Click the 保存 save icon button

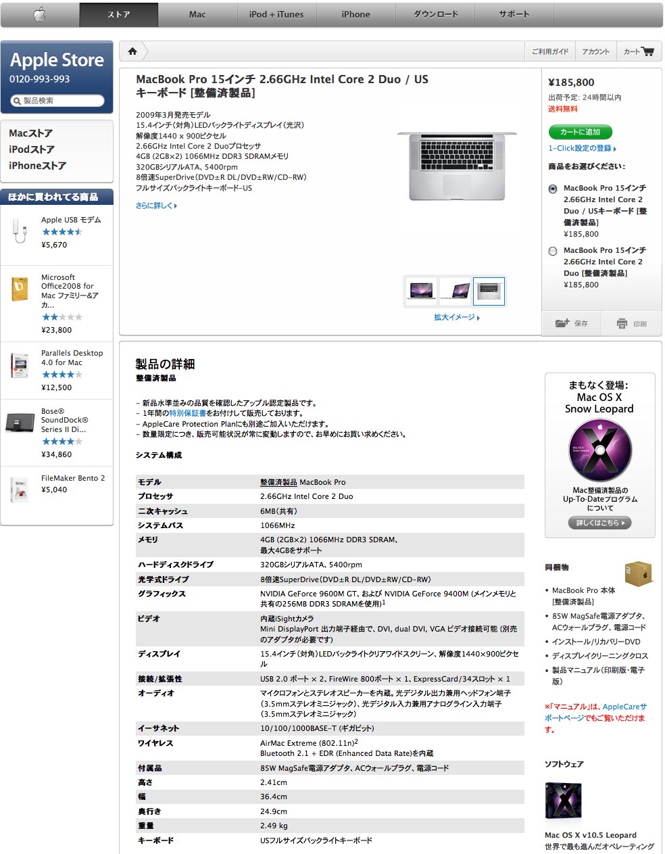point(572,323)
